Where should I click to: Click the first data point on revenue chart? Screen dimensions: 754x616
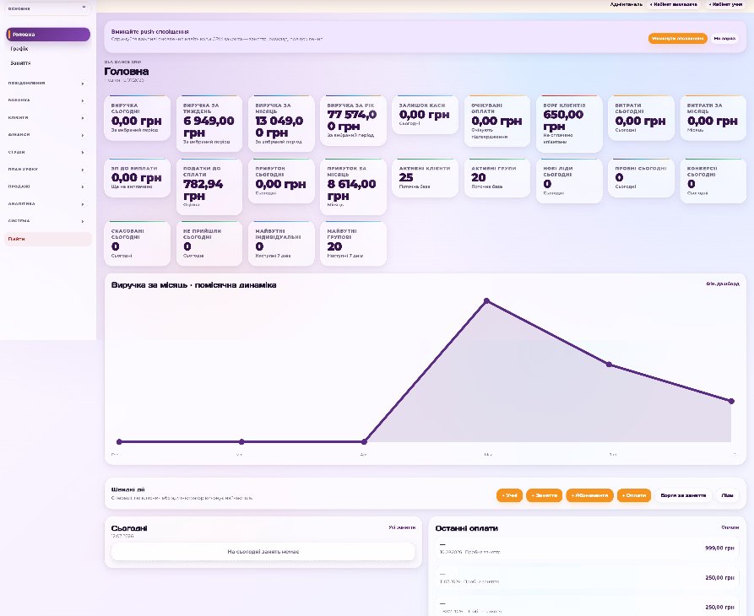click(x=119, y=441)
